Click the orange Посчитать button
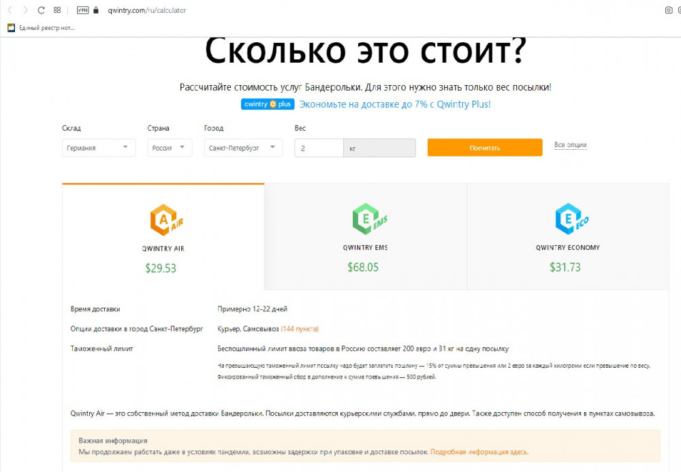Viewport: 681px width, 472px height. click(485, 148)
